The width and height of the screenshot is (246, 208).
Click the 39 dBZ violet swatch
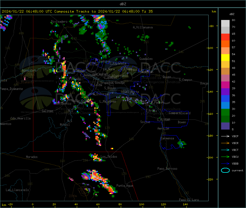point(225,92)
